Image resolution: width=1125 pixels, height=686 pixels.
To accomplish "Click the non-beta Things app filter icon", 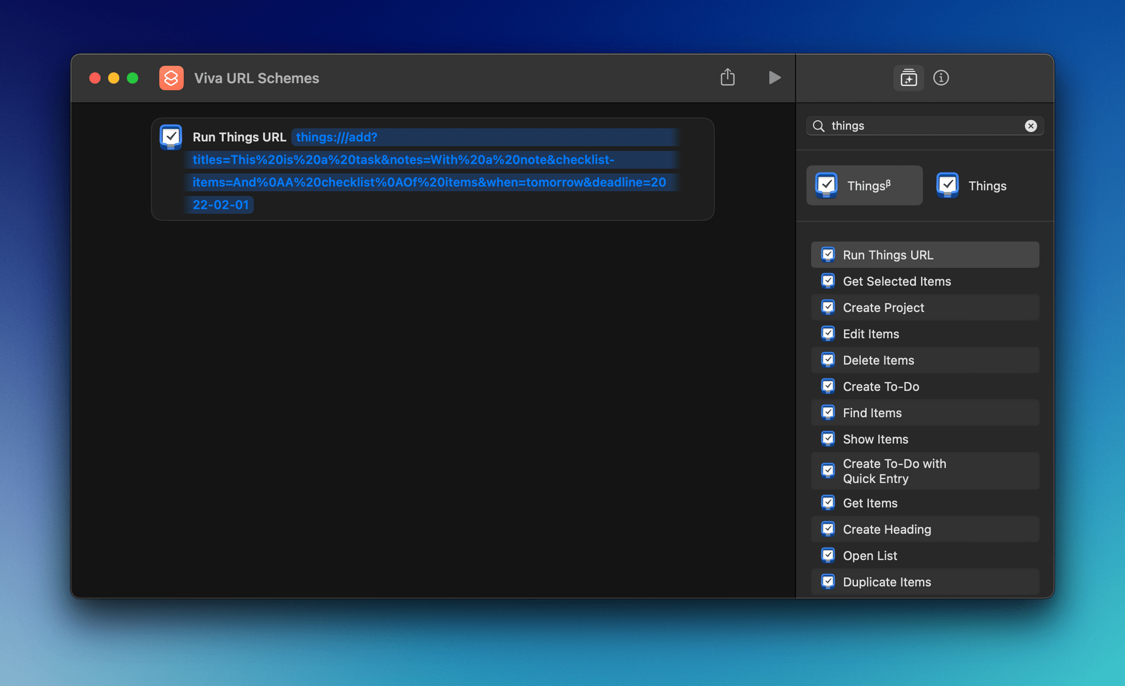I will [x=948, y=185].
